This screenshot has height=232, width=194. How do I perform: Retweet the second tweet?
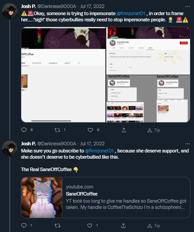pos(57,225)
